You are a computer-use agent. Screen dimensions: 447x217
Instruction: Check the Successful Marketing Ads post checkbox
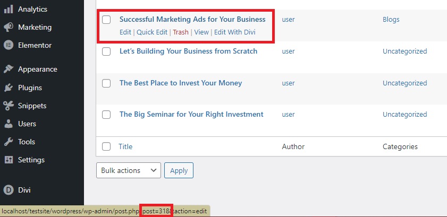[x=106, y=20]
